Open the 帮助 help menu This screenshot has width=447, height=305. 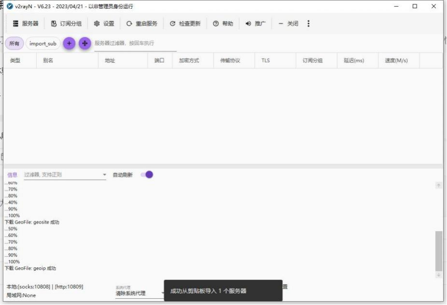coord(223,24)
